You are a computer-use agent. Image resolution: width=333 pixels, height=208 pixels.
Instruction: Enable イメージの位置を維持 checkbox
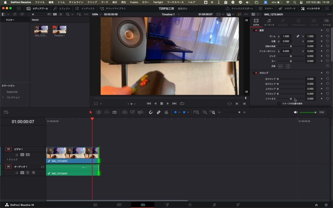click(279, 104)
